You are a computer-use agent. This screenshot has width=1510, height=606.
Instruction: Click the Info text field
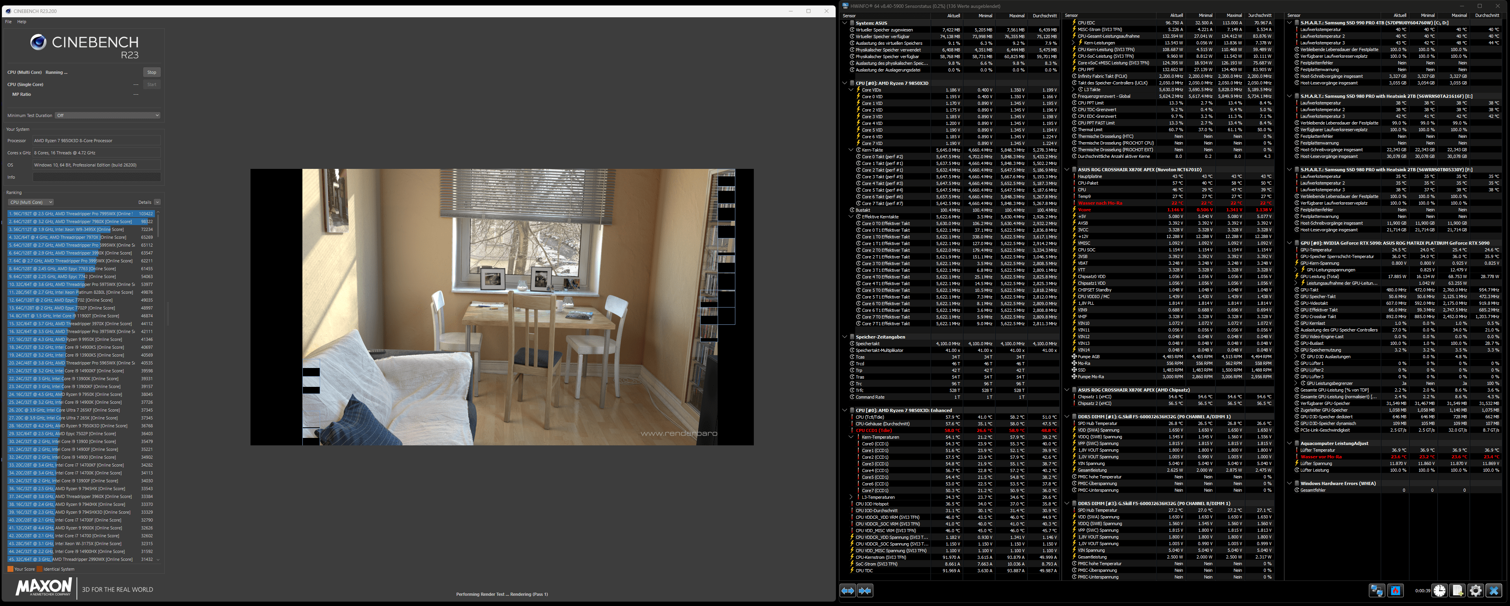(x=96, y=177)
